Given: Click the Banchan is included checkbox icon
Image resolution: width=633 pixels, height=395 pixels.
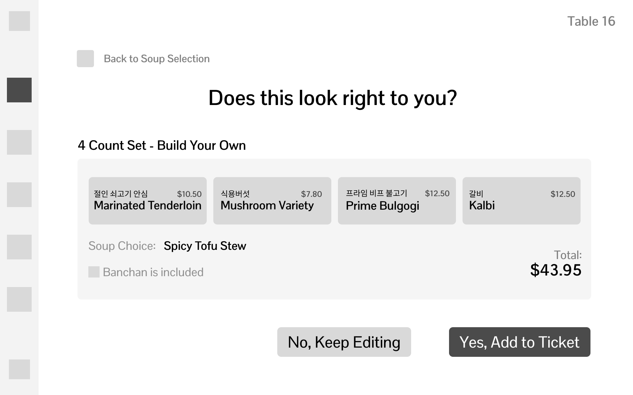Looking at the screenshot, I should 94,272.
